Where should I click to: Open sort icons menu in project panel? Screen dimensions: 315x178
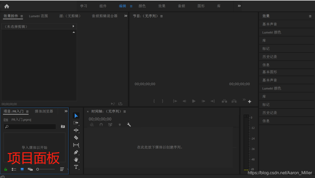tap(62, 169)
